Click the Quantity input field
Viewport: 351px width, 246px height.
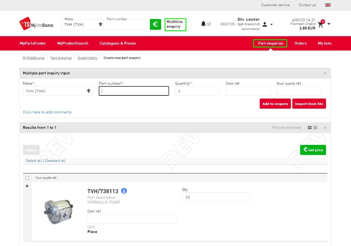pos(197,91)
